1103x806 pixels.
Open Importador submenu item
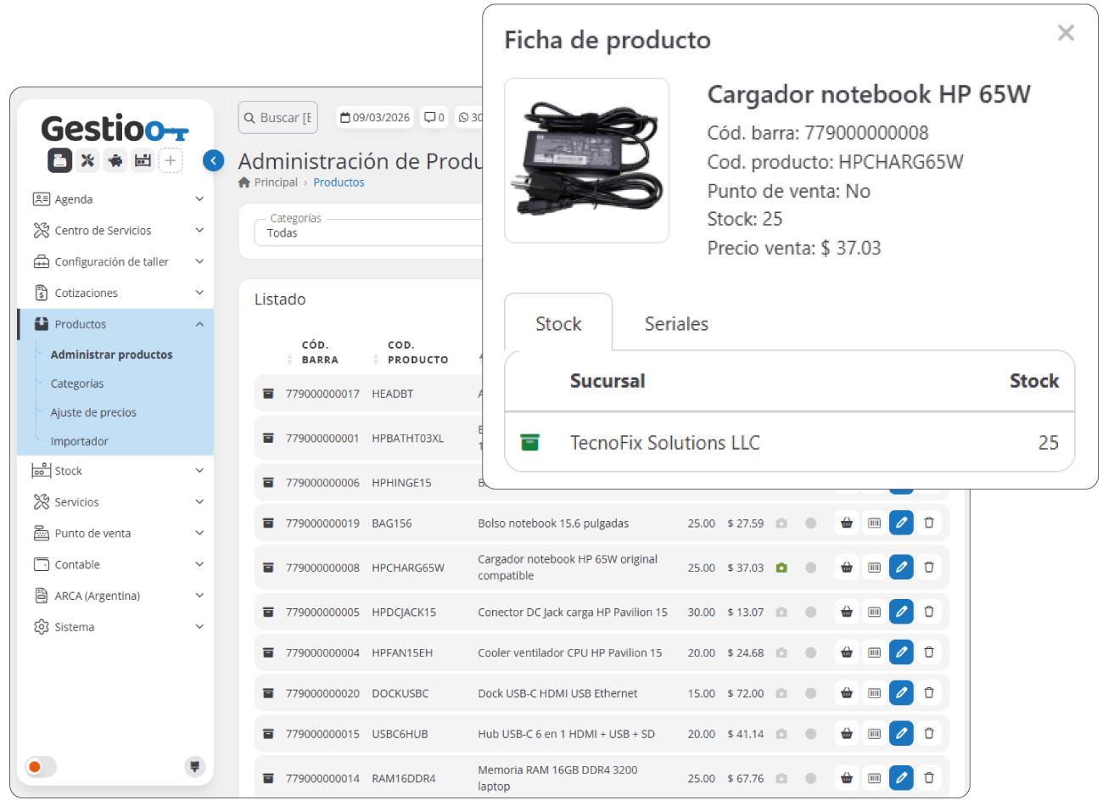pyautogui.click(x=79, y=441)
